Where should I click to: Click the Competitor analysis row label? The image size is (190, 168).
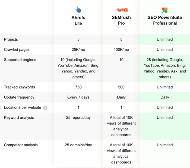(x=20, y=145)
